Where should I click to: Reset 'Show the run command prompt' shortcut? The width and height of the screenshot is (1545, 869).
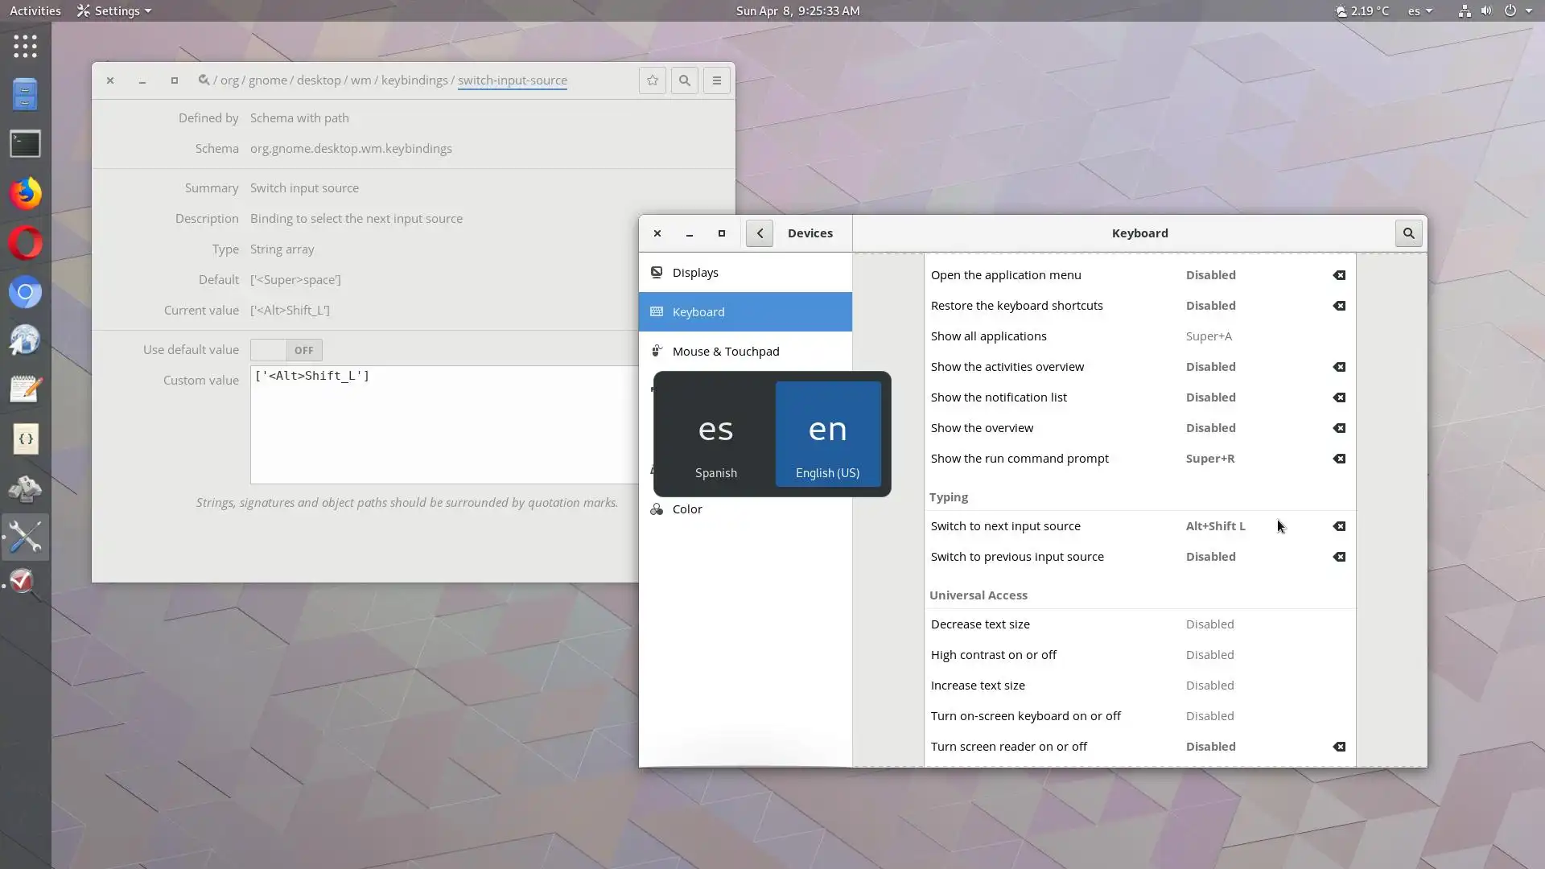click(1339, 459)
